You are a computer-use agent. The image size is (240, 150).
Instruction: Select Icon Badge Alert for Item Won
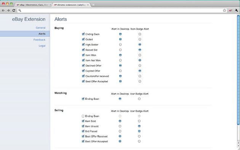pyautogui.click(x=140, y=55)
